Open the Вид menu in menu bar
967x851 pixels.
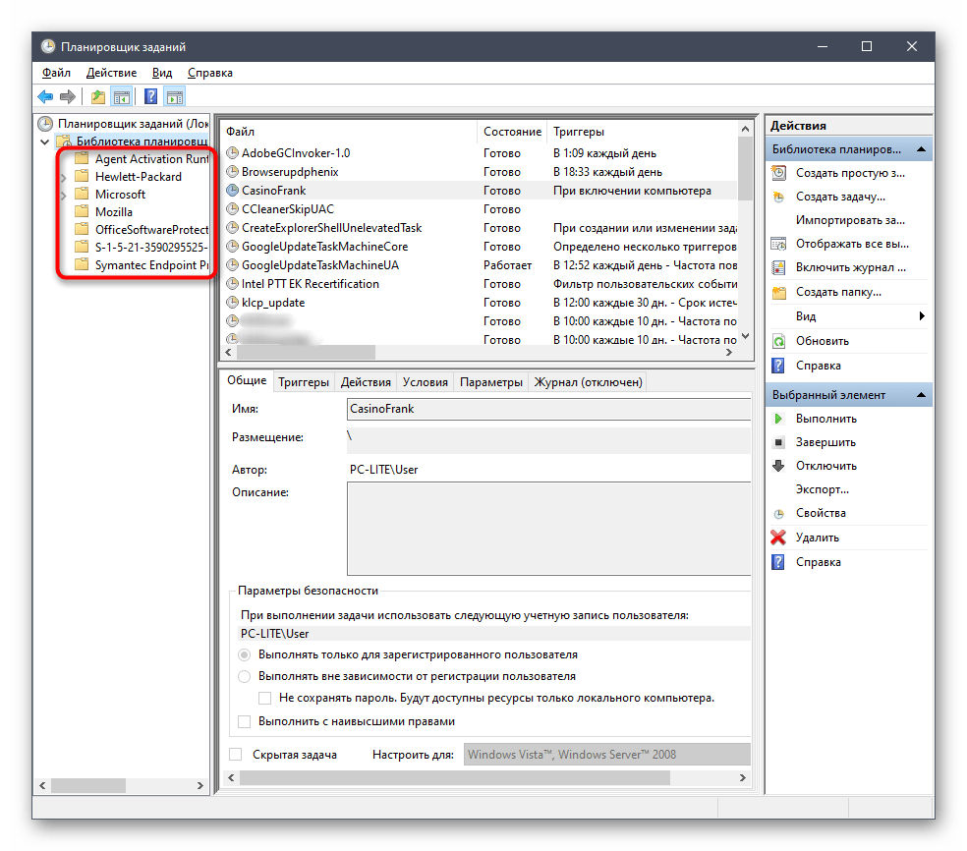coord(162,73)
